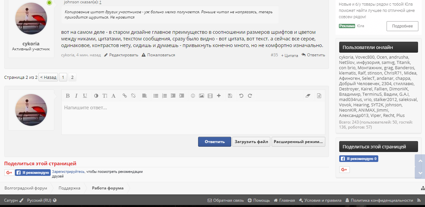Toggle bold formatting in the editor
This screenshot has width=425, height=207.
coord(68,96)
